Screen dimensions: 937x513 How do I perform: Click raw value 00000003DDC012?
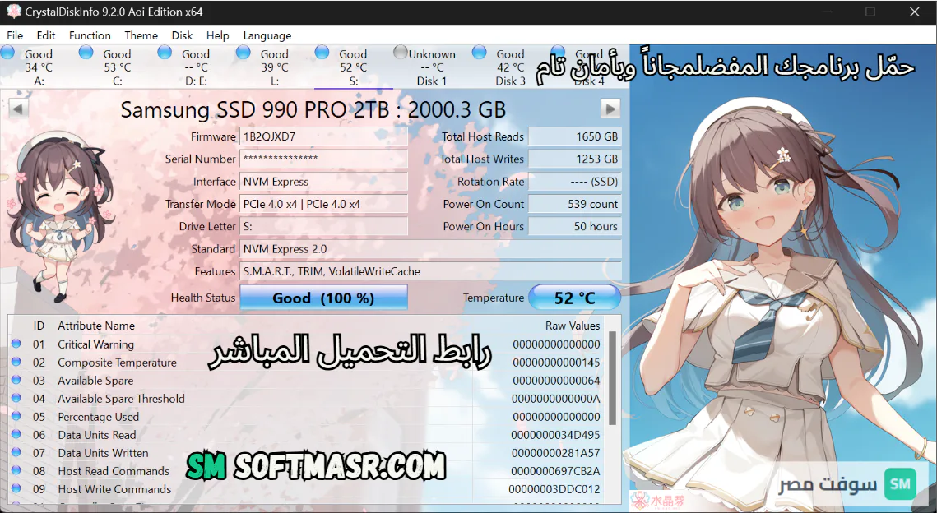click(554, 489)
